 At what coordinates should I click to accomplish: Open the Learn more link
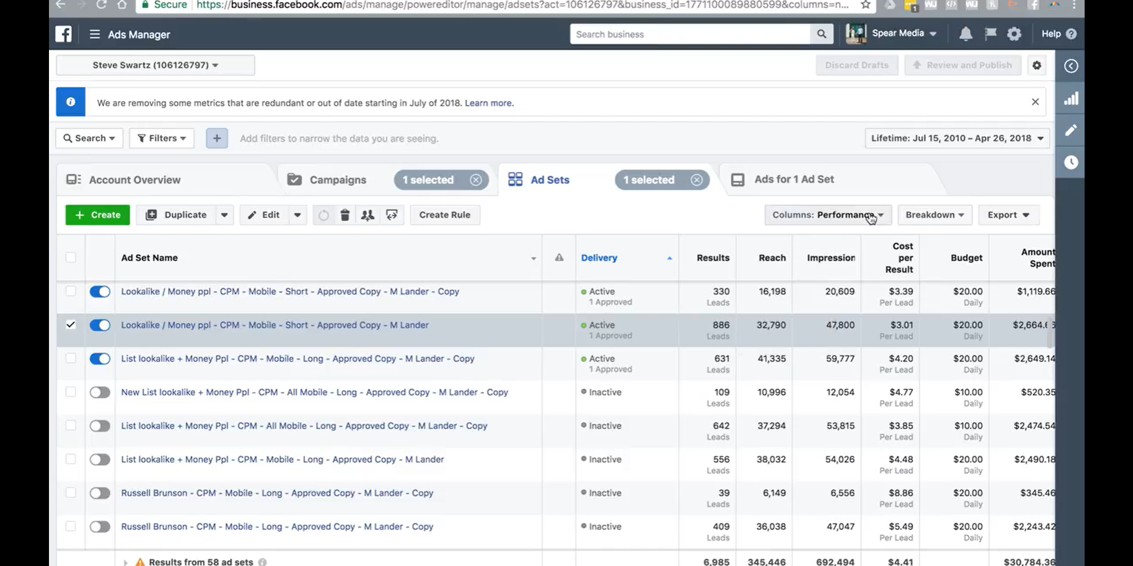[x=489, y=103]
